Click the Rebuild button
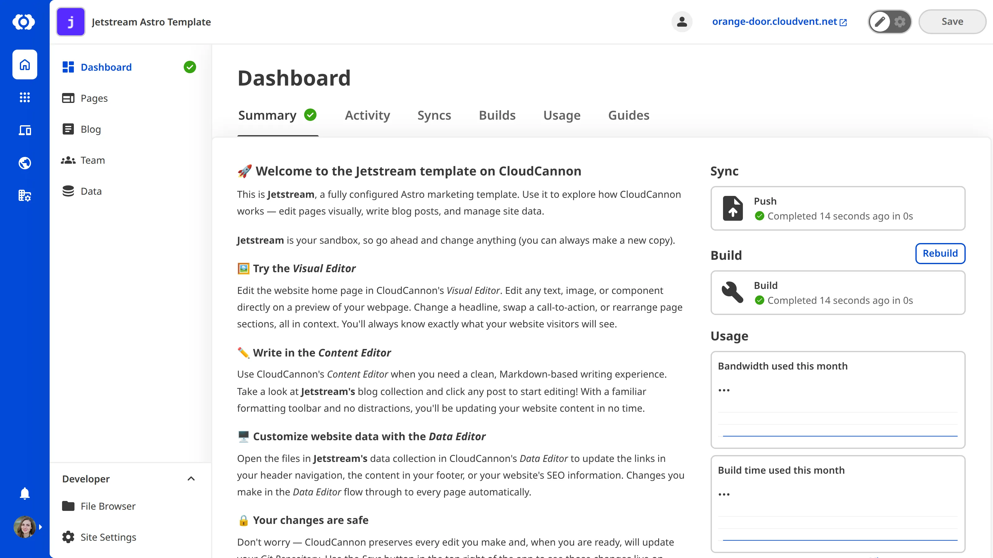The width and height of the screenshot is (993, 558). tap(940, 253)
